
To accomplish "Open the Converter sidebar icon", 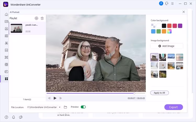I will tap(6, 21).
